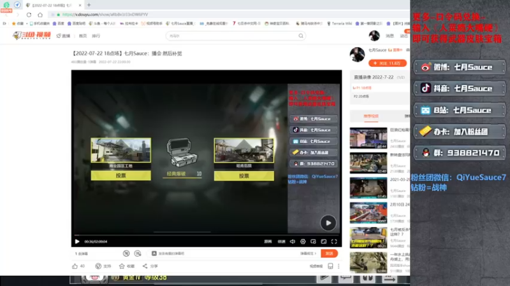Open the 首页 nav item
Screen dimensions: 510x286
click(83, 36)
